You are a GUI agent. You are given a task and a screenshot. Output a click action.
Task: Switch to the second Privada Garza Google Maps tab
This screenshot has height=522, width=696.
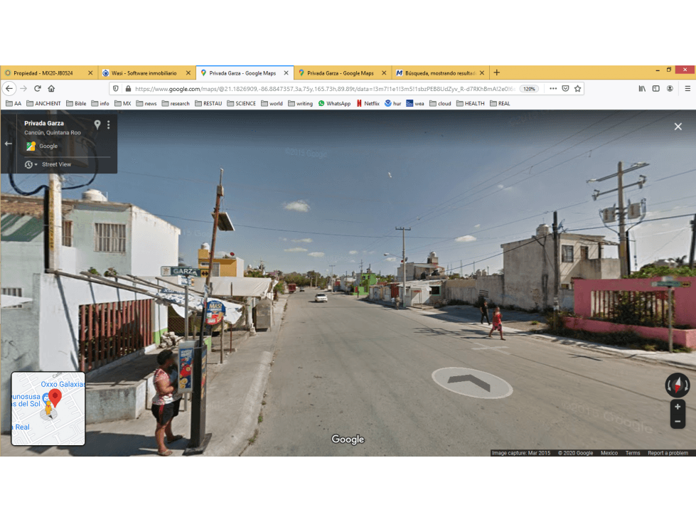[x=341, y=73]
